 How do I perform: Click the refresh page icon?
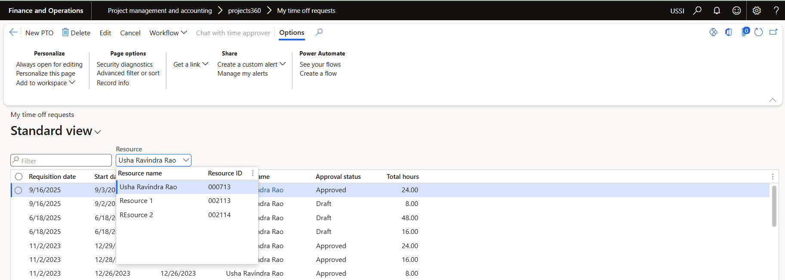[758, 32]
